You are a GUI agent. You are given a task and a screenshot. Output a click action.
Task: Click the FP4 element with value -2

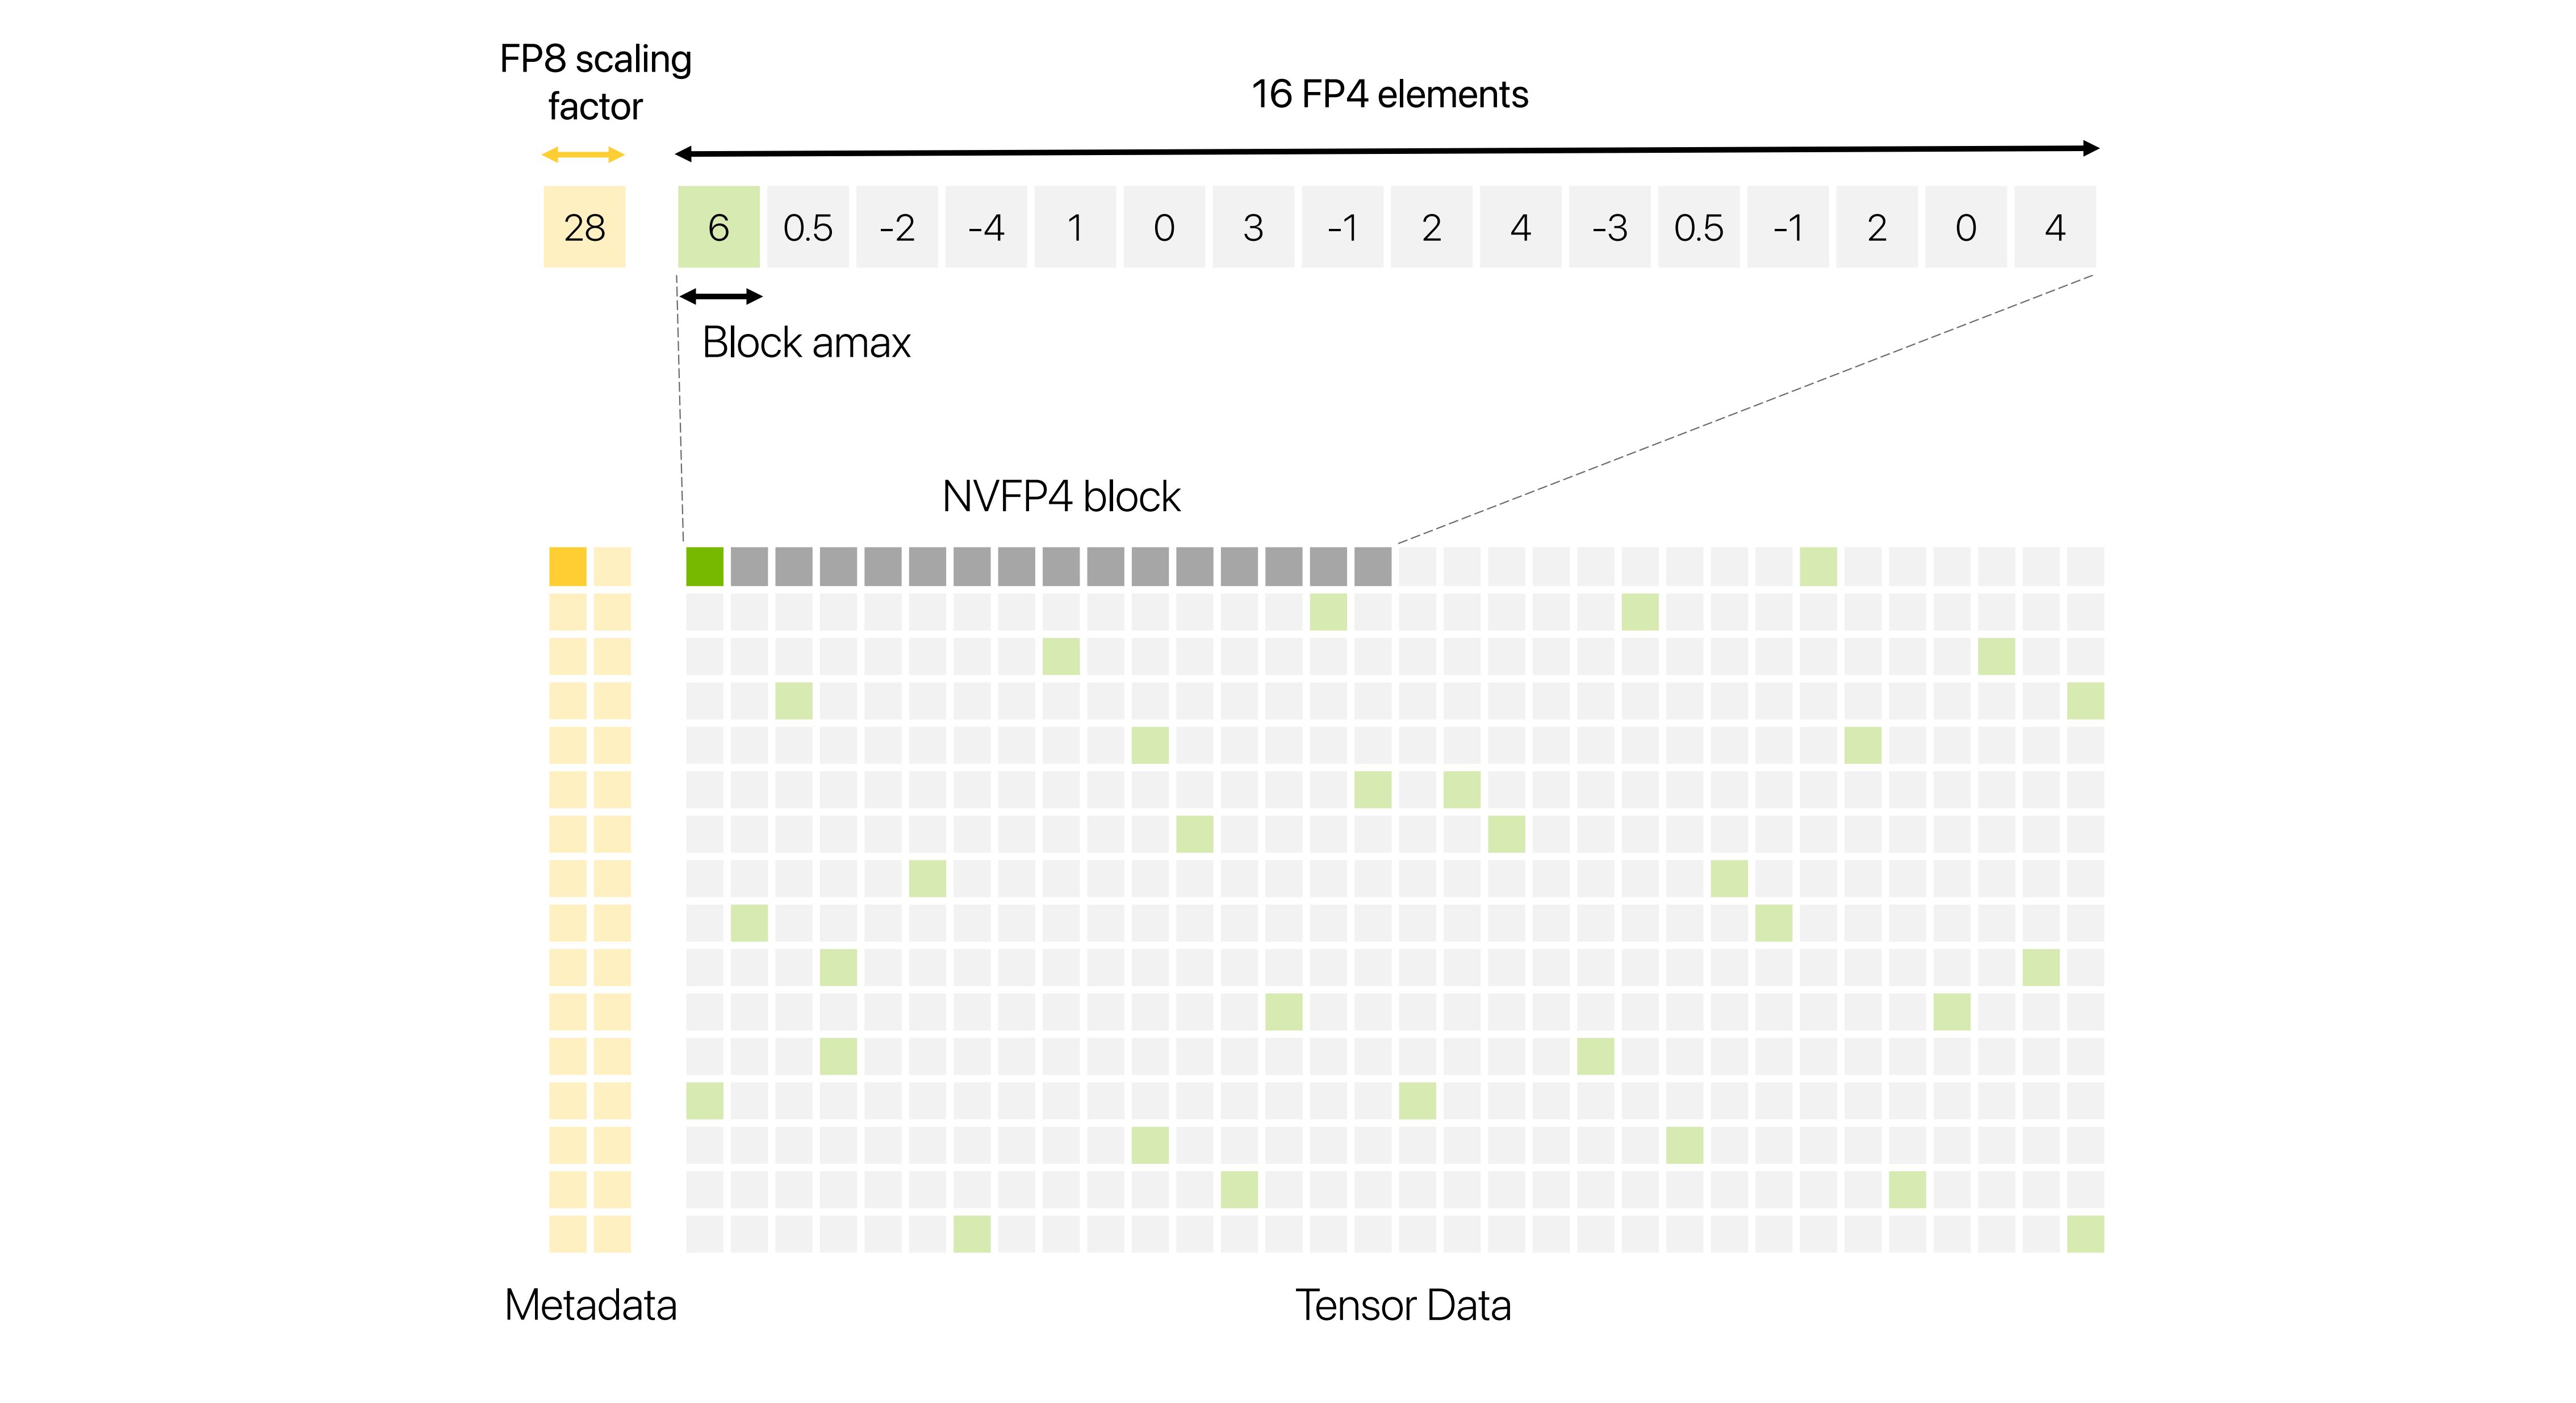897,227
